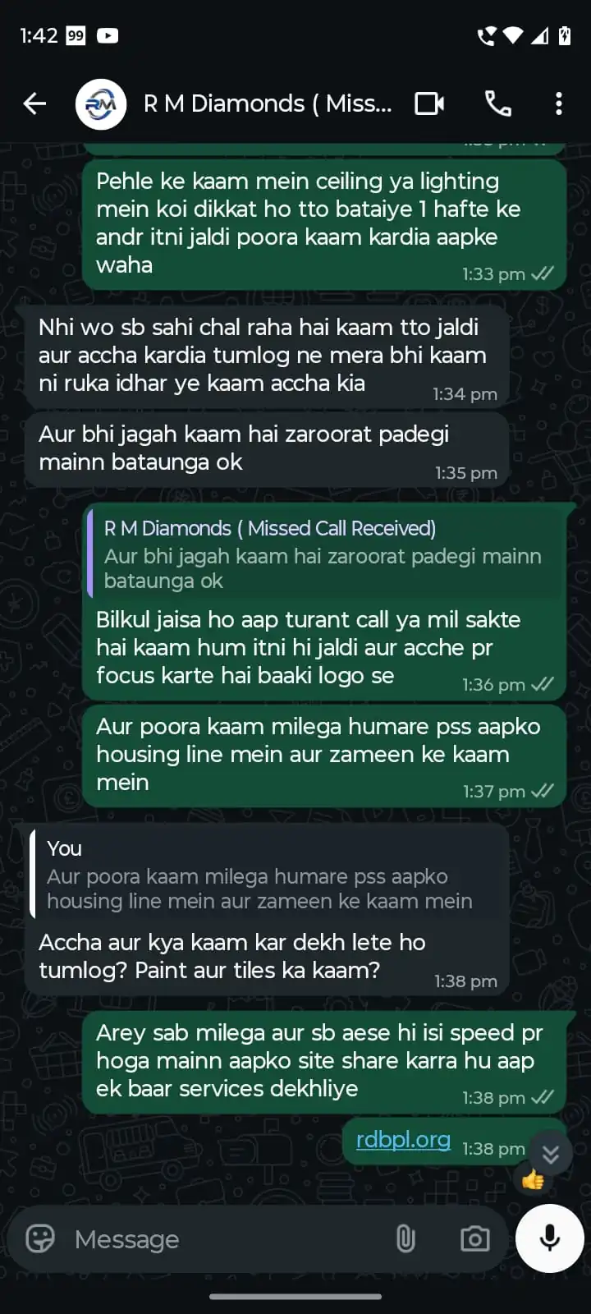Viewport: 591px width, 1314px height.
Task: Start a video call
Action: (x=429, y=103)
